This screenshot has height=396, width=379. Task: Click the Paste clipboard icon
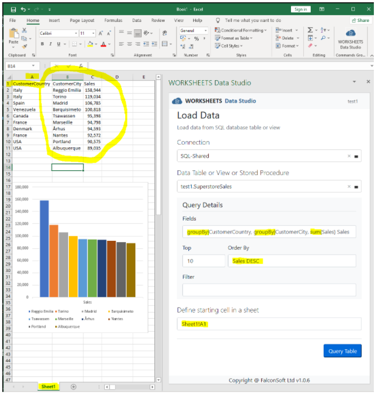coord(14,34)
